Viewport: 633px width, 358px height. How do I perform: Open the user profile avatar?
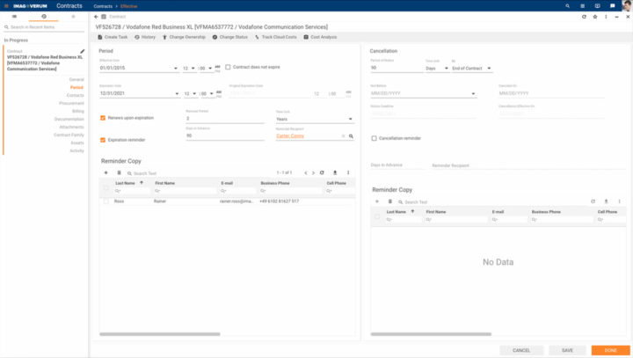coord(627,5)
